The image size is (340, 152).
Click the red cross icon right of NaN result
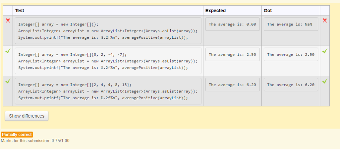[x=325, y=20]
